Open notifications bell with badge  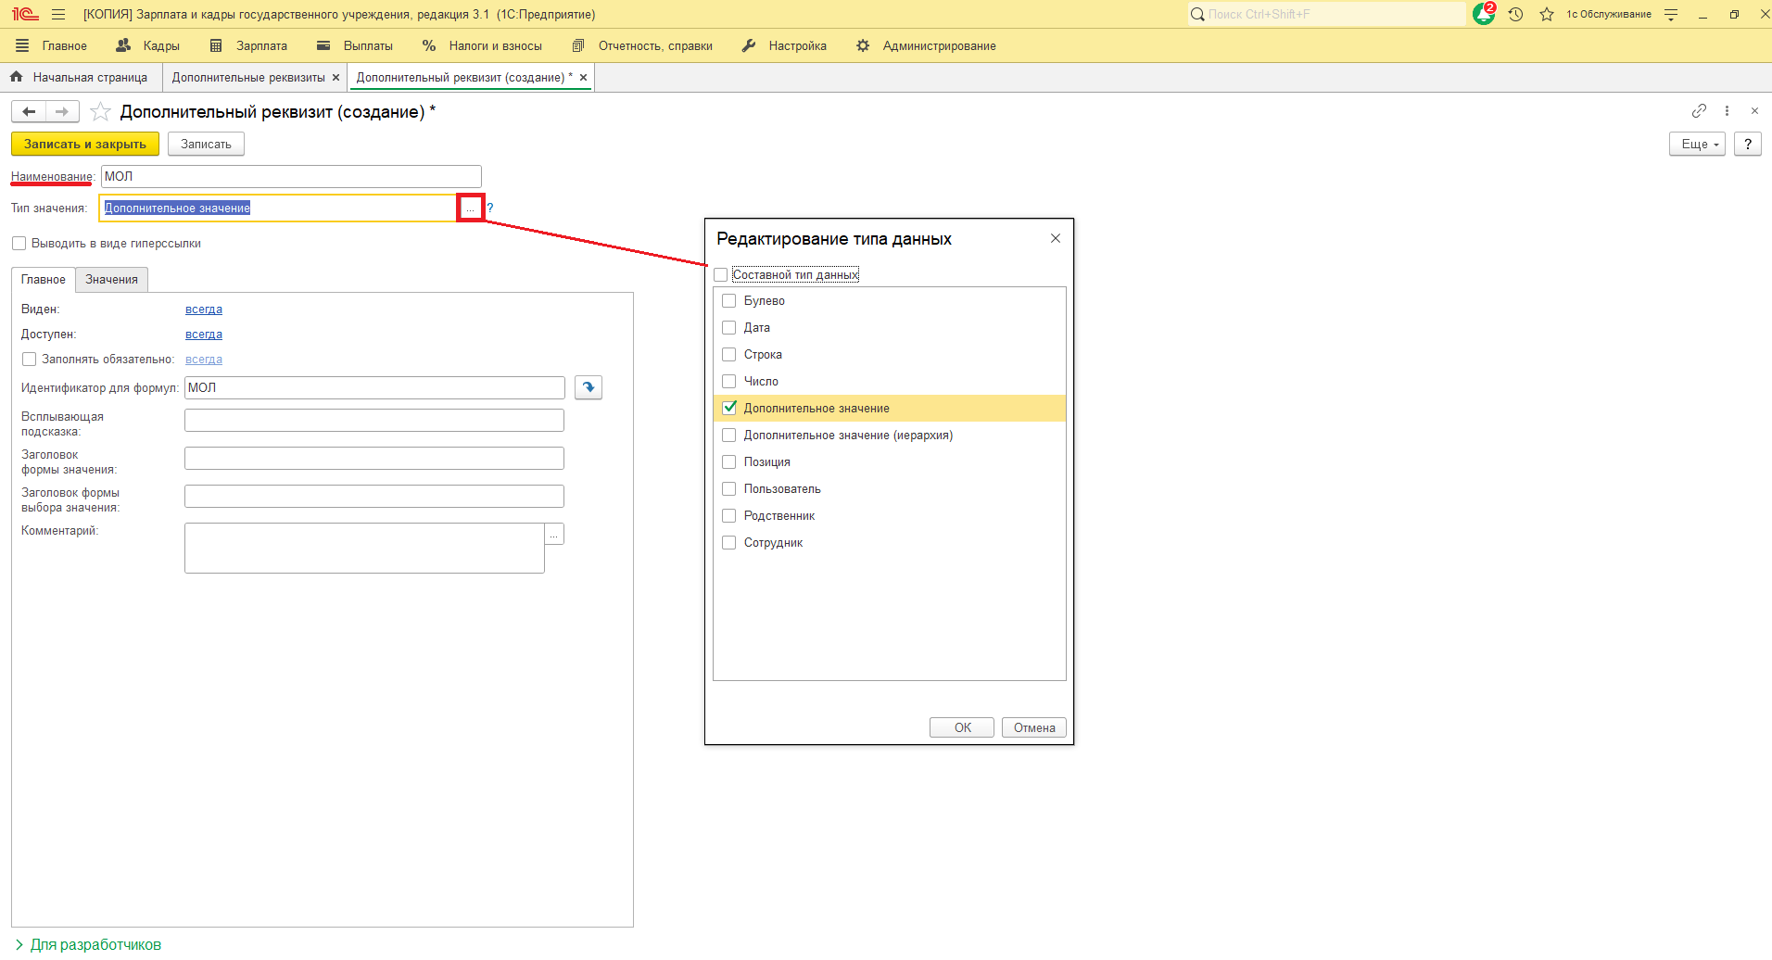[x=1484, y=14]
